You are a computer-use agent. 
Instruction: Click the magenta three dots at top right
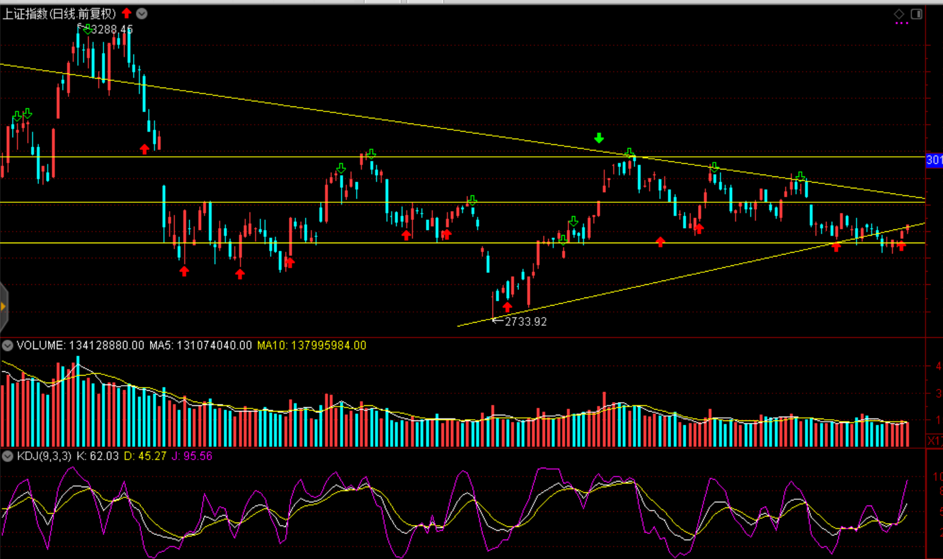click(x=901, y=23)
